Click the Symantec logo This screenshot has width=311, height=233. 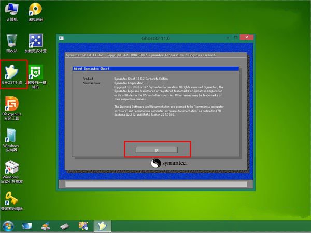[169, 163]
